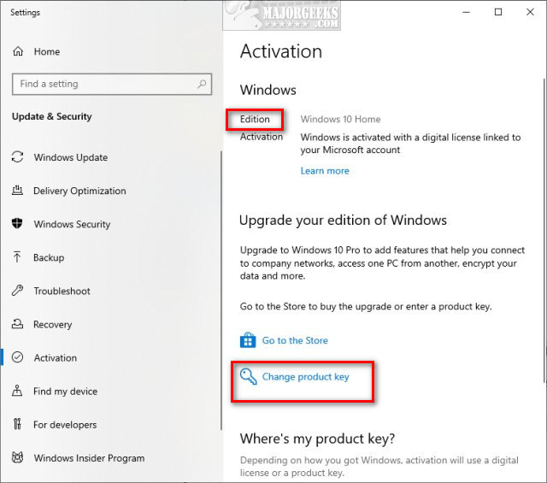Click the Delivery Optimization icon
The height and width of the screenshot is (483, 547).
click(17, 191)
